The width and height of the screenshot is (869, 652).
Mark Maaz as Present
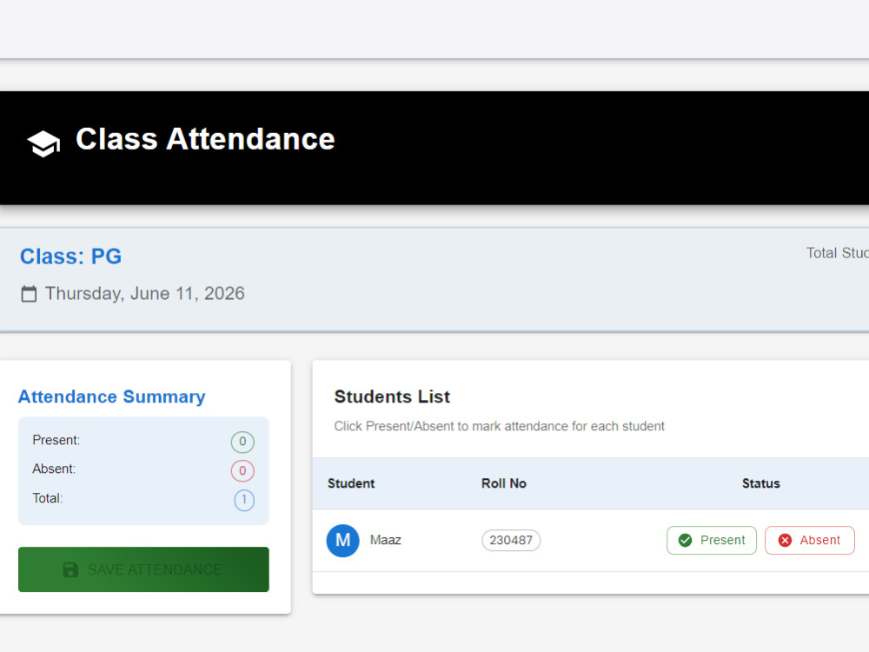point(711,540)
